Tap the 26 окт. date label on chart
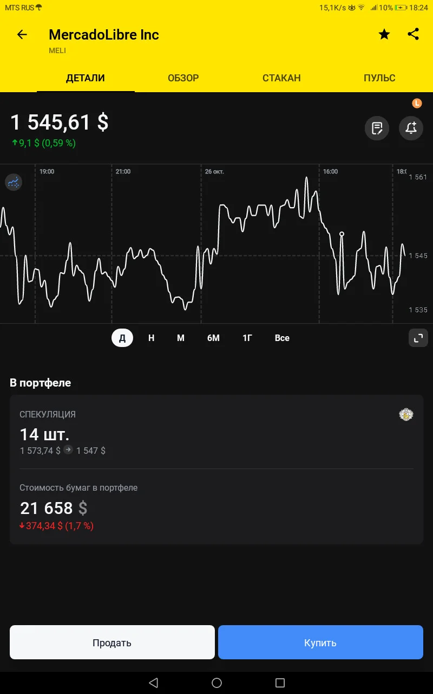Image resolution: width=433 pixels, height=694 pixels. coord(214,171)
